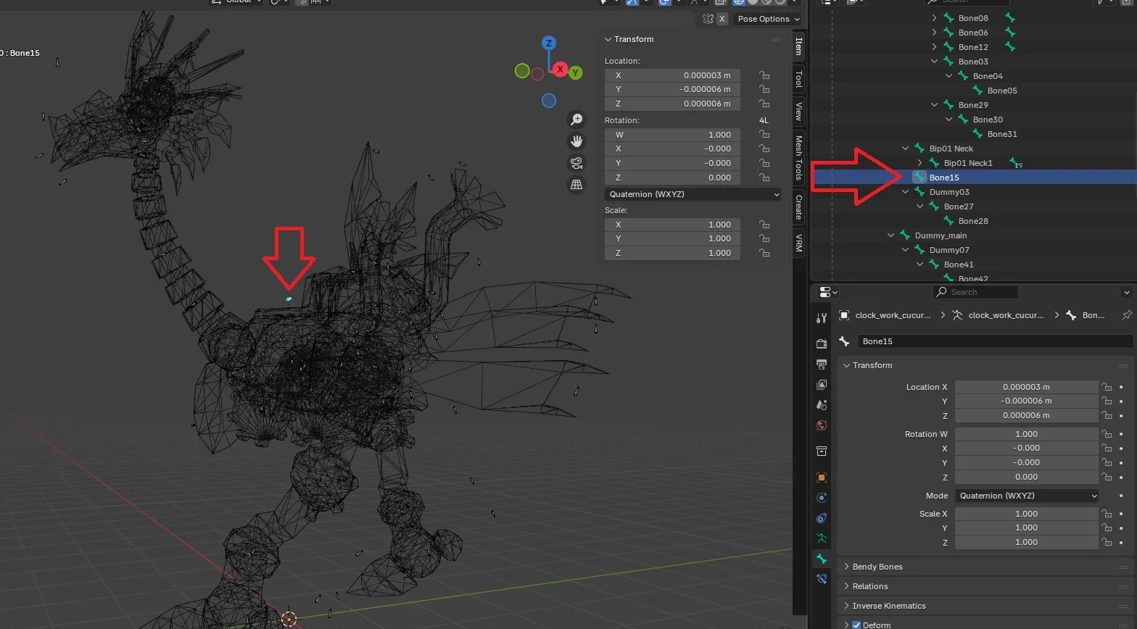Open the Object properties tab icon
This screenshot has height=629, width=1137.
tap(822, 478)
